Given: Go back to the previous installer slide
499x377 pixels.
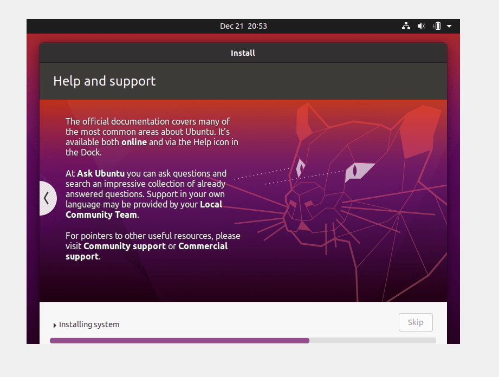Looking at the screenshot, I should (x=48, y=198).
